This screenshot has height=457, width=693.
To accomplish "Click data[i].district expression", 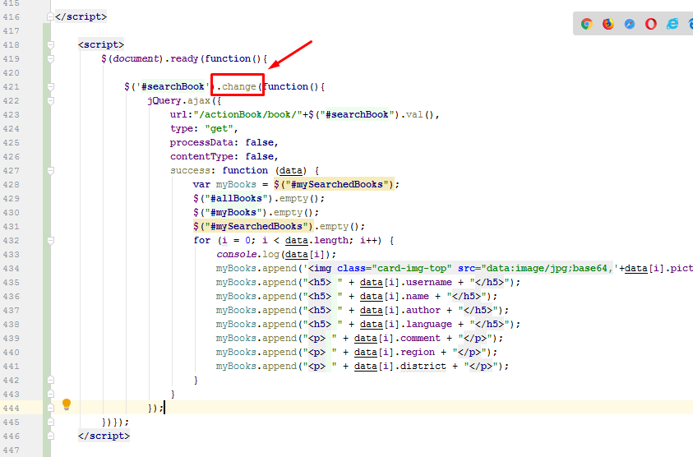I will pos(400,367).
